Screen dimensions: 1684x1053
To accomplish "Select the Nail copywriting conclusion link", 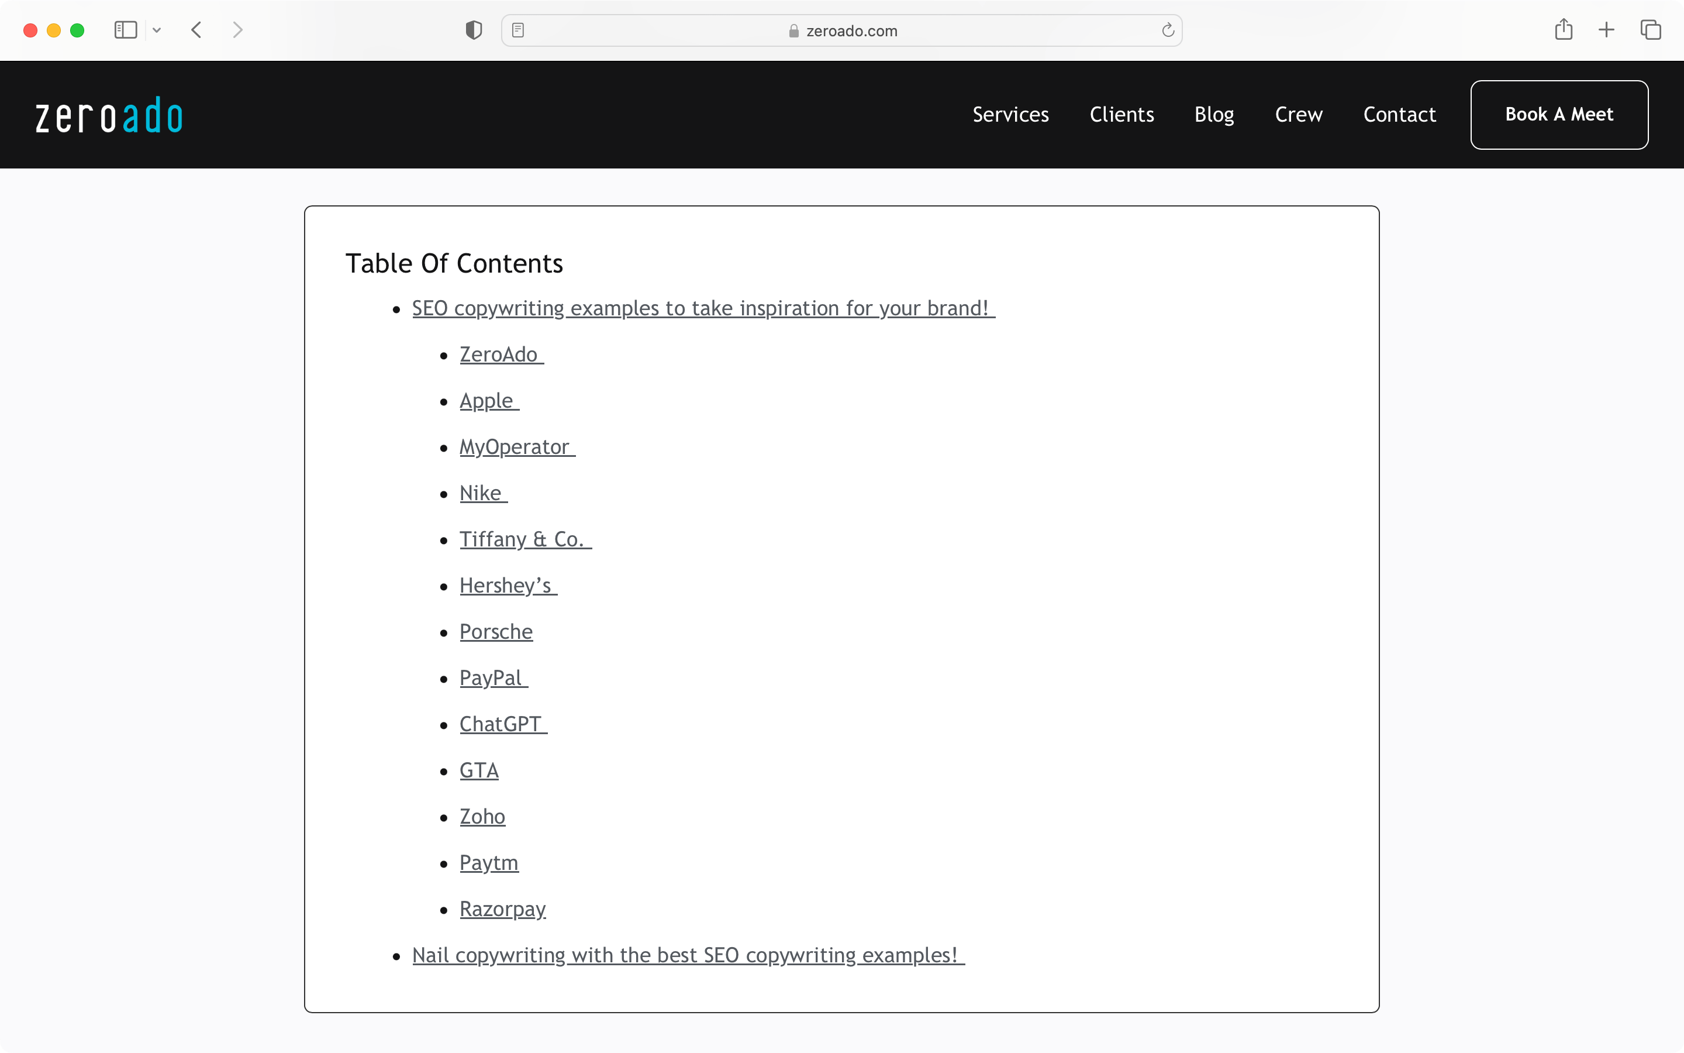I will pyautogui.click(x=686, y=955).
